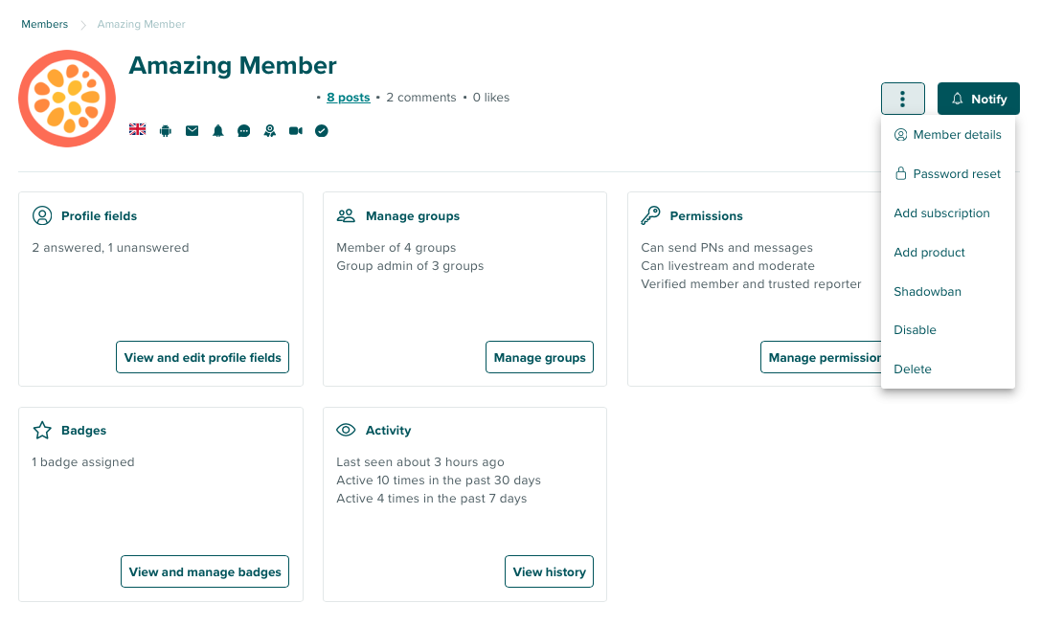Click the verified checkmark icon

pyautogui.click(x=321, y=130)
